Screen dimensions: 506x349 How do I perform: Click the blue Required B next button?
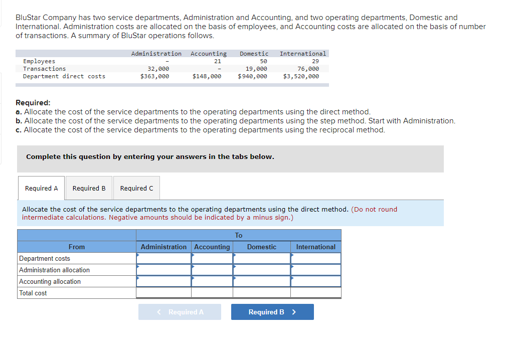(272, 312)
